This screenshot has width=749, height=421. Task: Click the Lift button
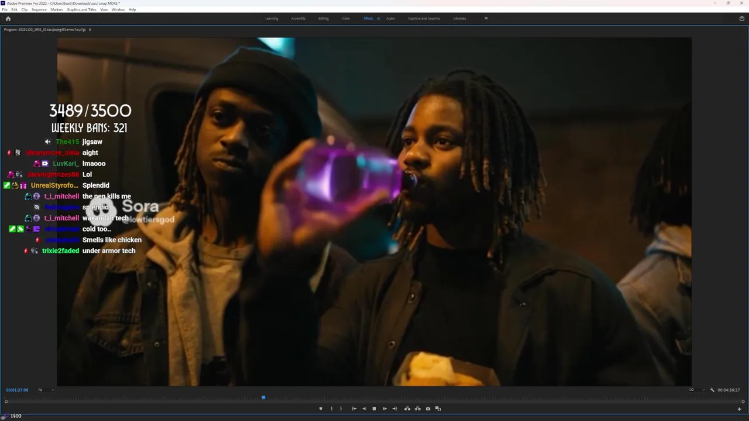(x=407, y=409)
